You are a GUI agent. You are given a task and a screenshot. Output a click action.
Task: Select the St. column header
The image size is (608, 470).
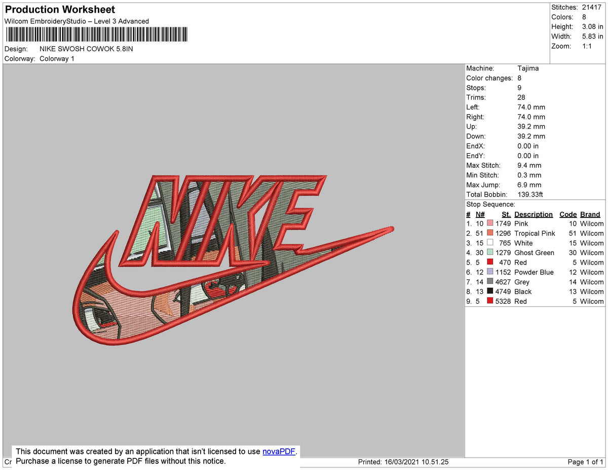point(506,214)
